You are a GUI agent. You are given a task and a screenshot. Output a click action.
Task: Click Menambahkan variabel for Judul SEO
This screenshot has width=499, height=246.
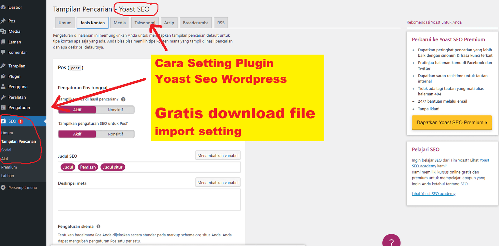(218, 155)
